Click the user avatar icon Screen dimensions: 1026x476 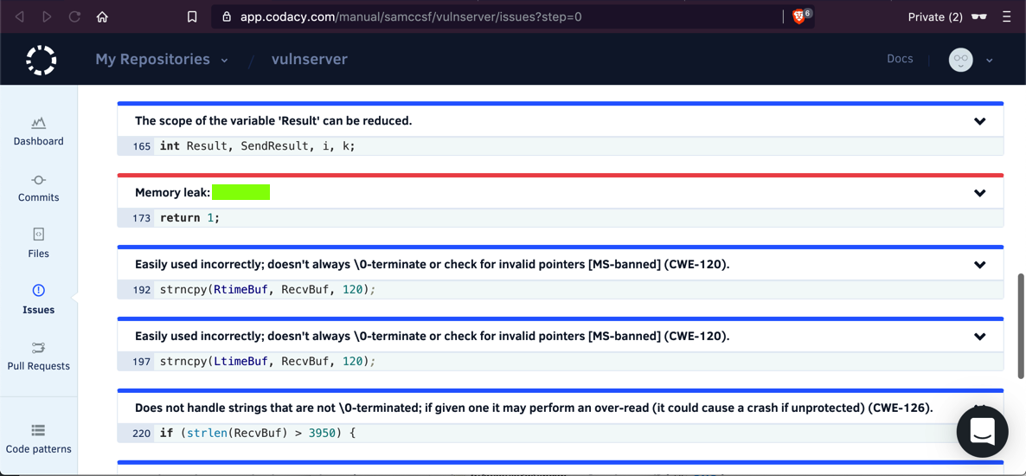coord(960,60)
